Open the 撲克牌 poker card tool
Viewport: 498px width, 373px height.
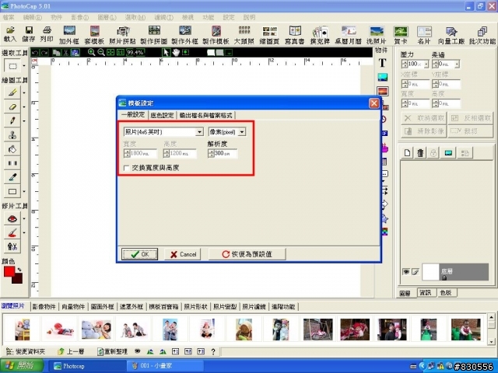coord(320,35)
